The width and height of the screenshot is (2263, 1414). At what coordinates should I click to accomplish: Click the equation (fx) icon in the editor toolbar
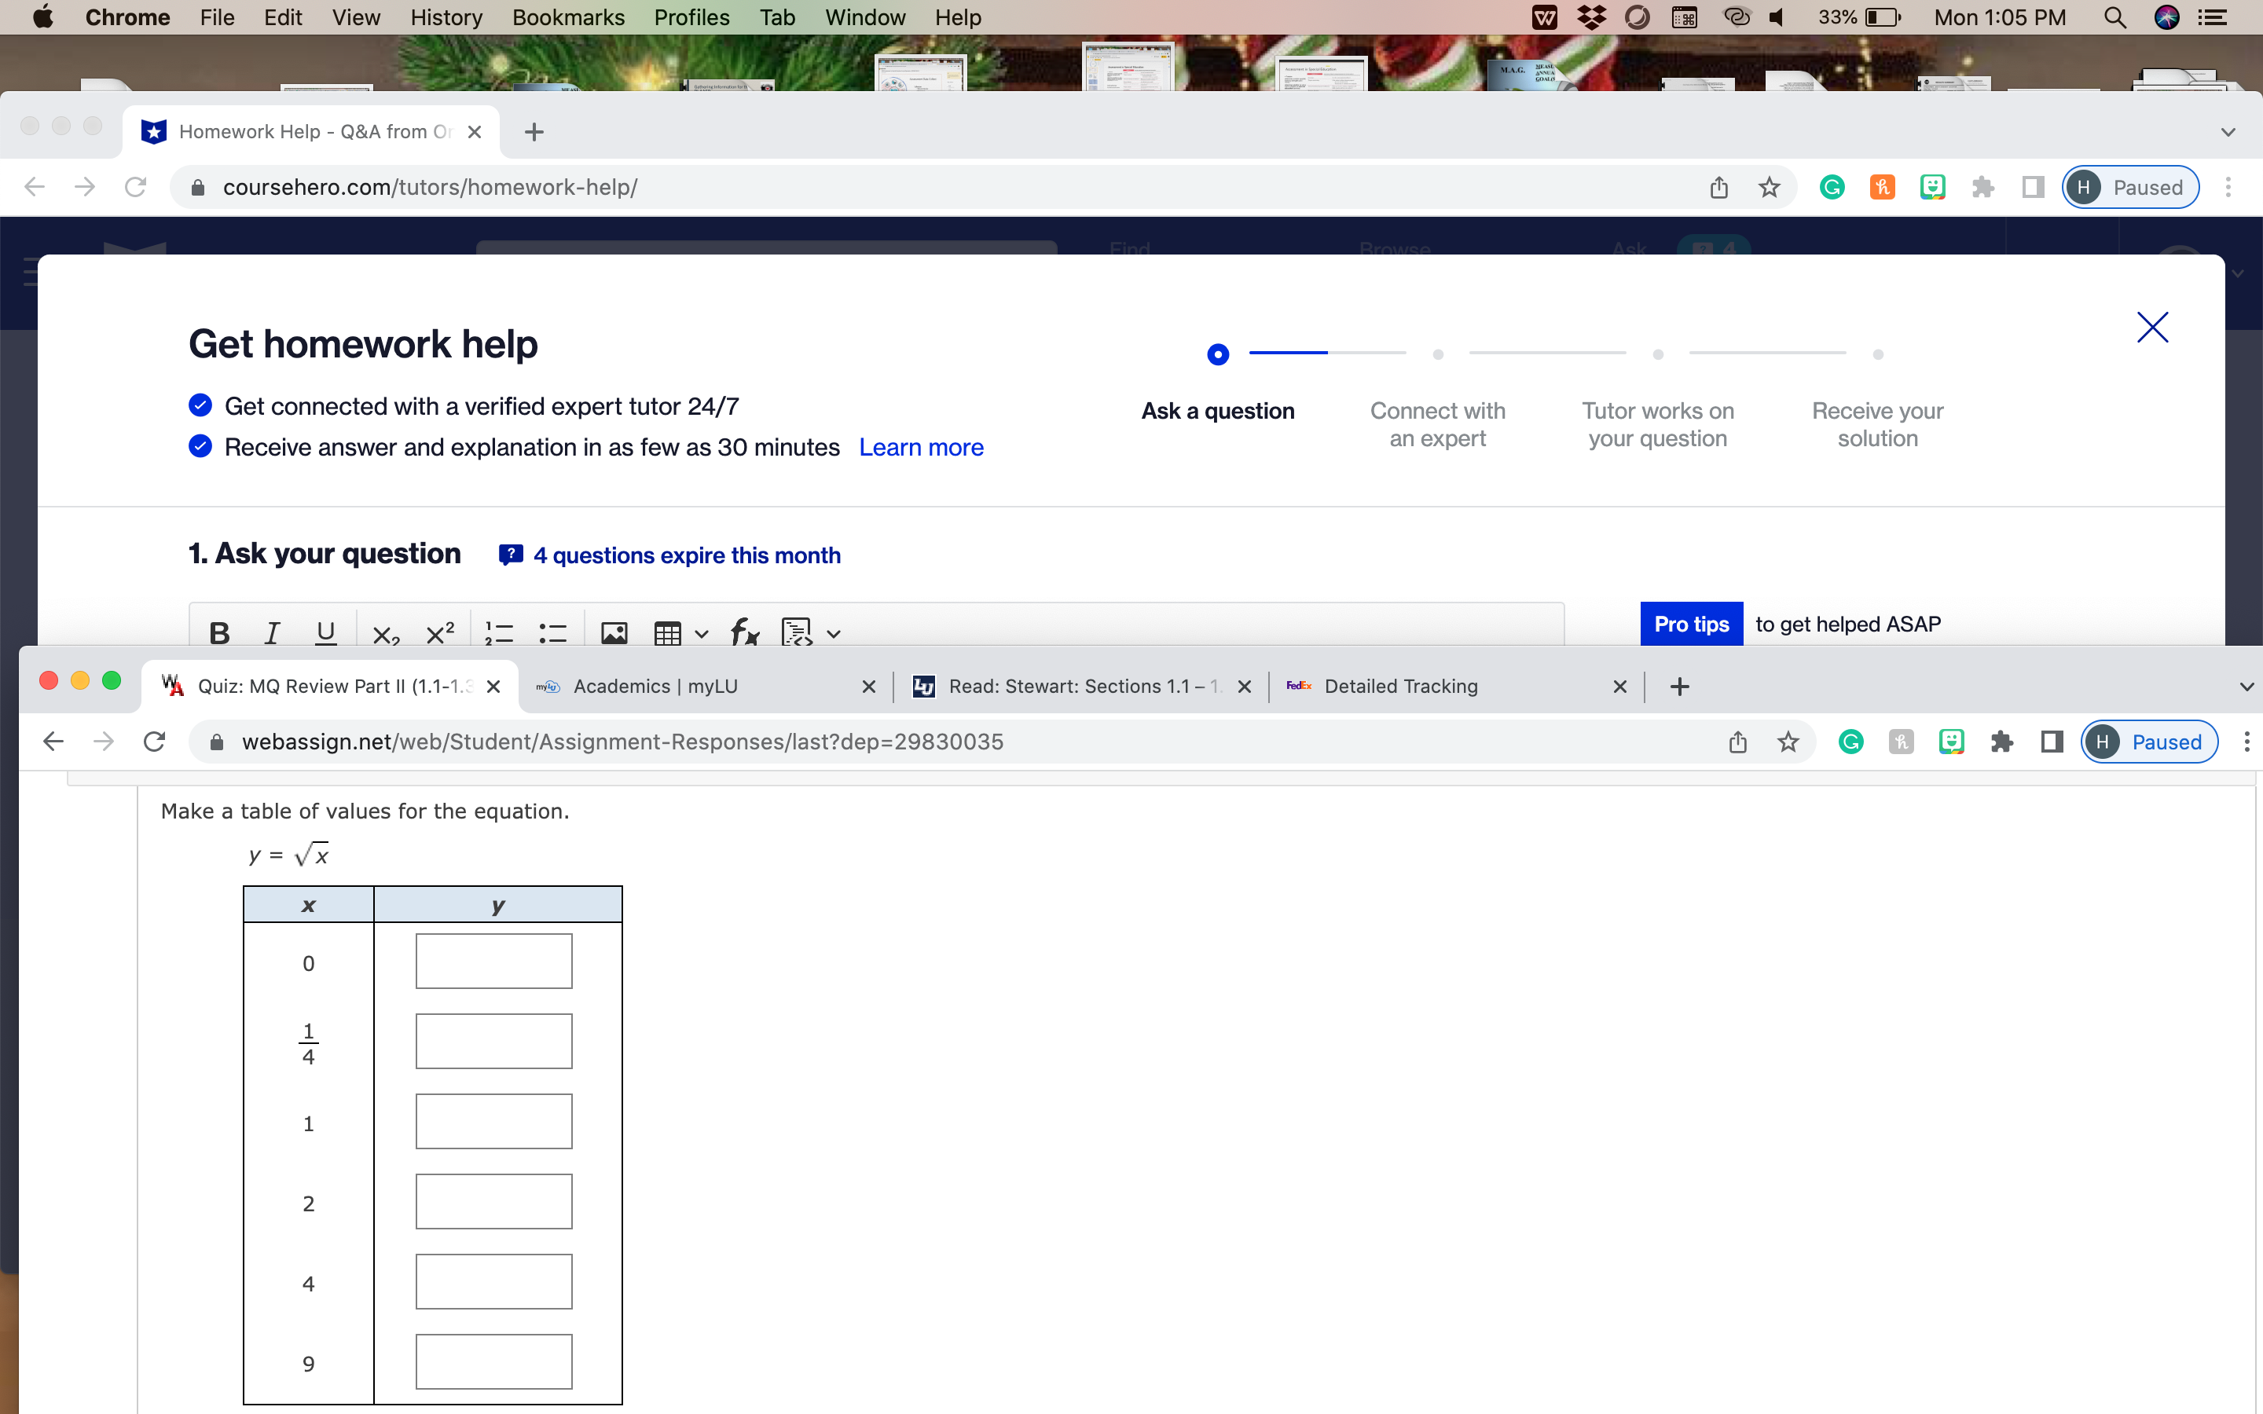point(743,633)
